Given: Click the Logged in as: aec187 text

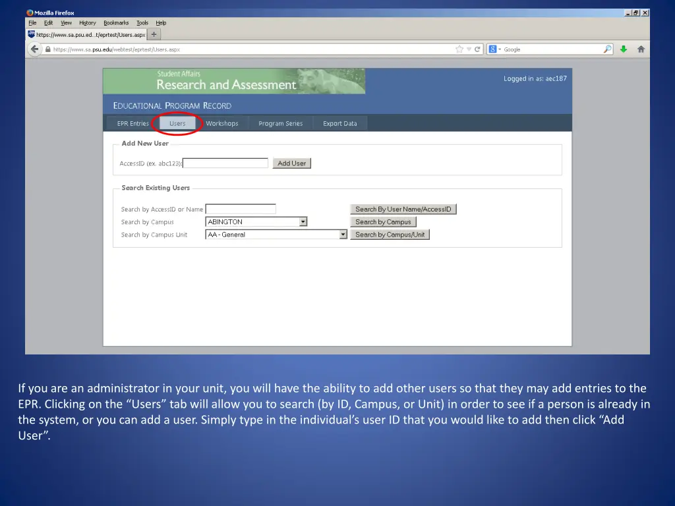Looking at the screenshot, I should pyautogui.click(x=535, y=78).
